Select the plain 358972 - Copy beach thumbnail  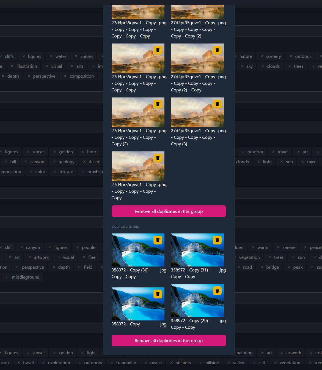coord(138,304)
